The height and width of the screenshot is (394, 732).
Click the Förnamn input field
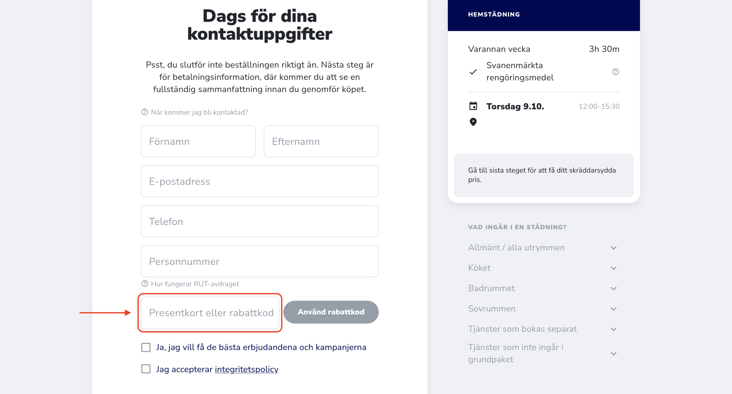[x=198, y=141]
